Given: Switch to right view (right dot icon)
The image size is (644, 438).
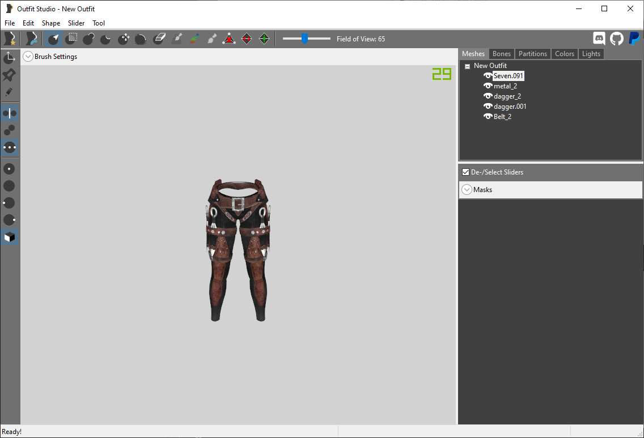Looking at the screenshot, I should [x=10, y=220].
